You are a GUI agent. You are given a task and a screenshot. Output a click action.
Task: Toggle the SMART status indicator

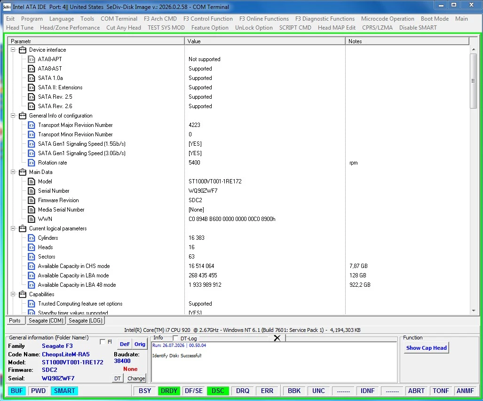pos(64,391)
